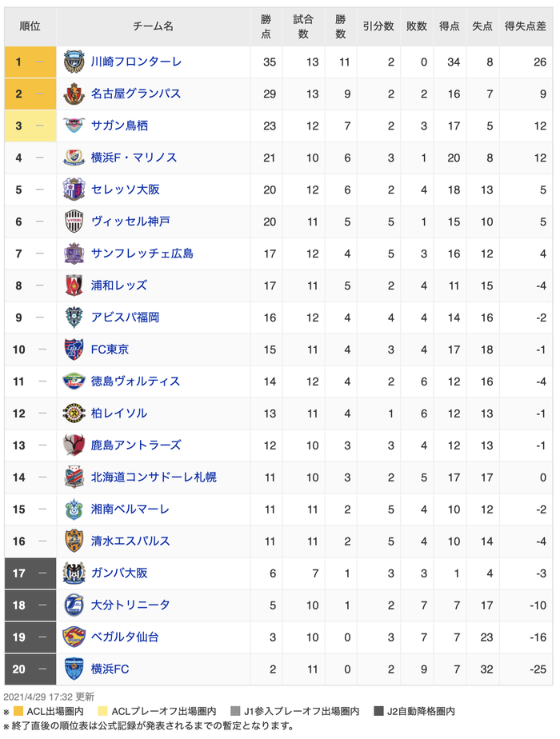Click the Yokohama FC team crest
The image size is (560, 739).
[74, 669]
